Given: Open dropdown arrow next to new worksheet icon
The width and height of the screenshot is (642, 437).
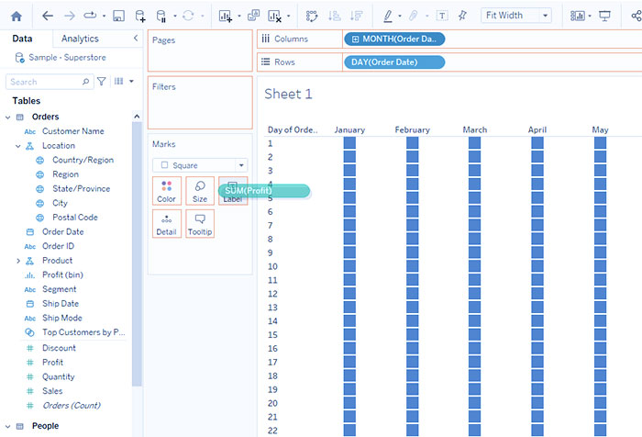Looking at the screenshot, I should (x=239, y=16).
